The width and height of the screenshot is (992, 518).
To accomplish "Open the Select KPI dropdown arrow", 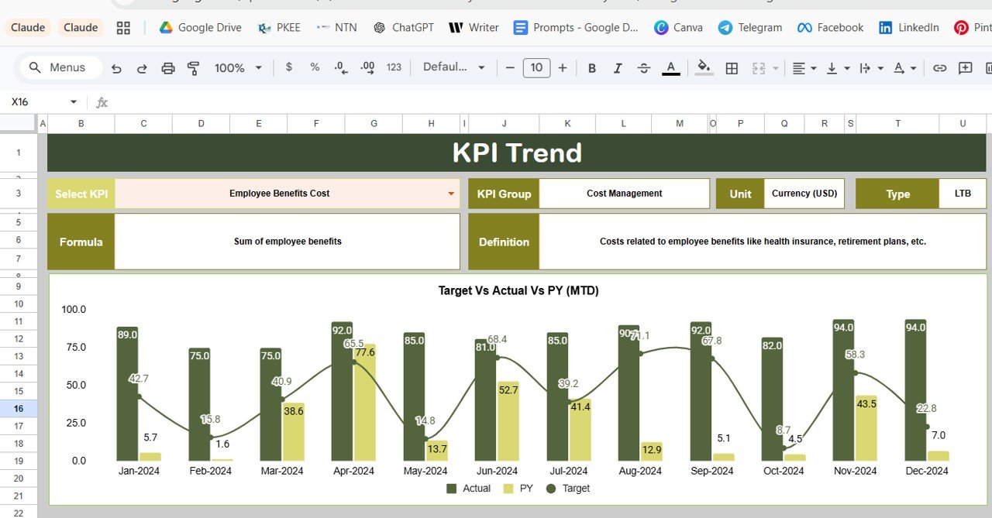I will [451, 194].
